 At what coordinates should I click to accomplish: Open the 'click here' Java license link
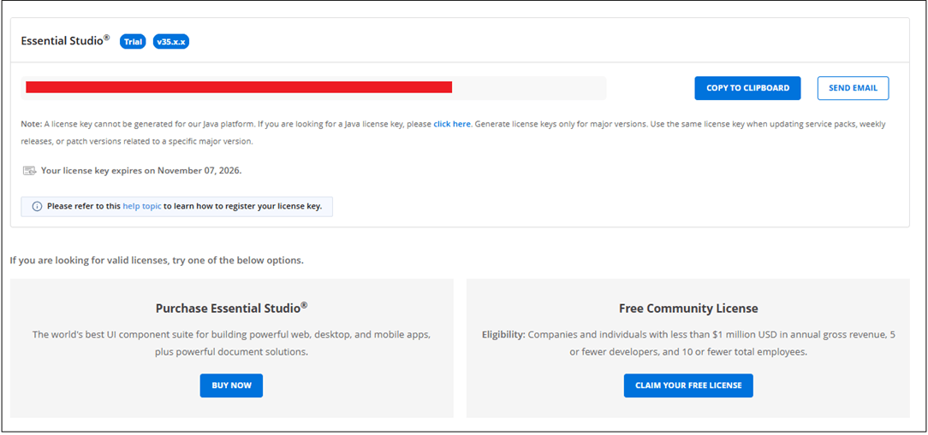click(x=452, y=124)
